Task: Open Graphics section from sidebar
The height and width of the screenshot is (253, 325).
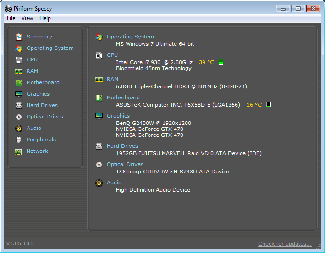Action: click(x=38, y=94)
